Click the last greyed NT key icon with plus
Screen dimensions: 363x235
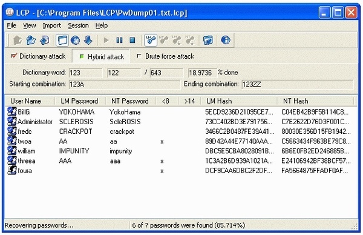pyautogui.click(x=190, y=41)
